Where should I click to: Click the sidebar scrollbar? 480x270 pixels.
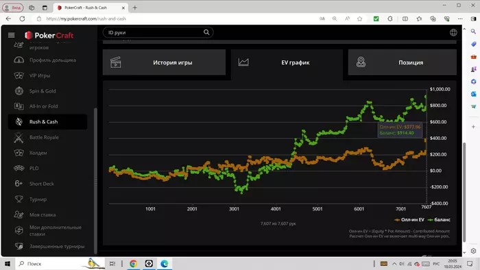coord(95,180)
